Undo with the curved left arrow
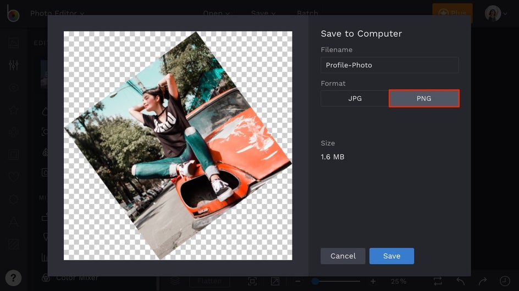The image size is (519, 291). pyautogui.click(x=460, y=282)
